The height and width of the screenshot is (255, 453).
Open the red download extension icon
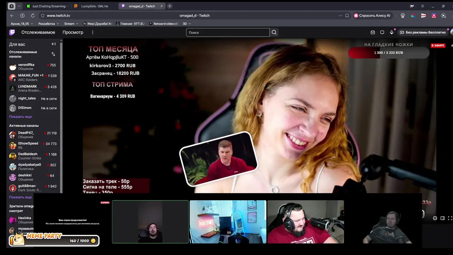click(x=434, y=16)
